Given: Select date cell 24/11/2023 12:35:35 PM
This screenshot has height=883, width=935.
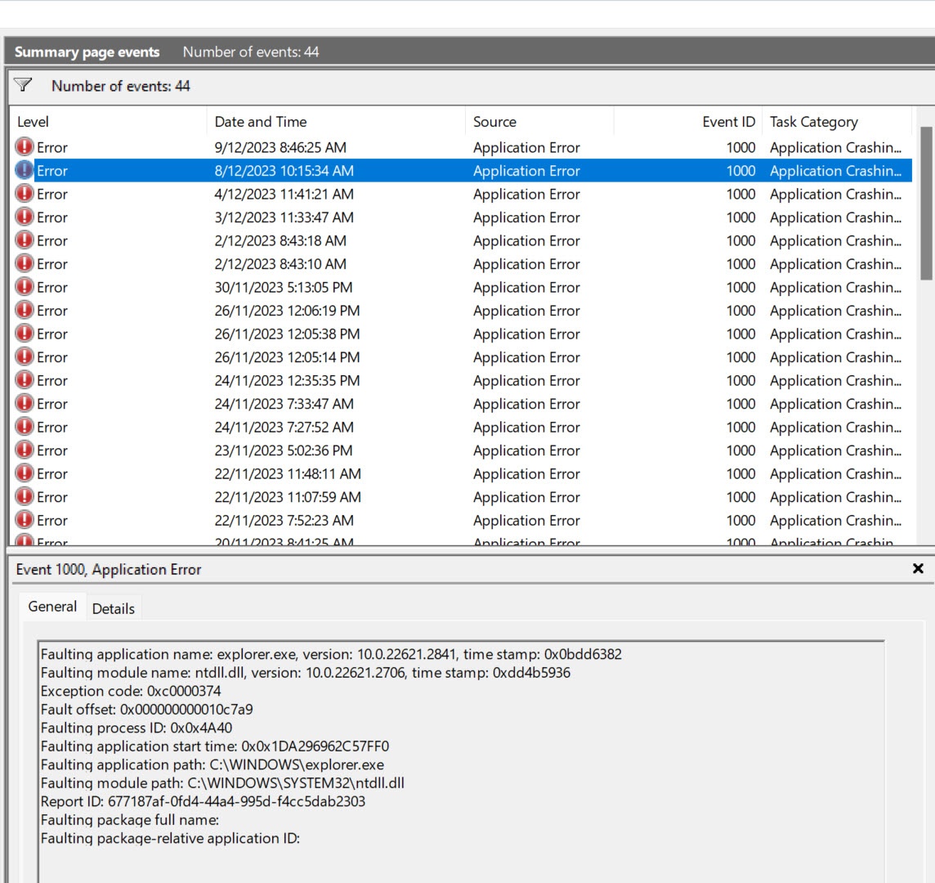Looking at the screenshot, I should 287,380.
